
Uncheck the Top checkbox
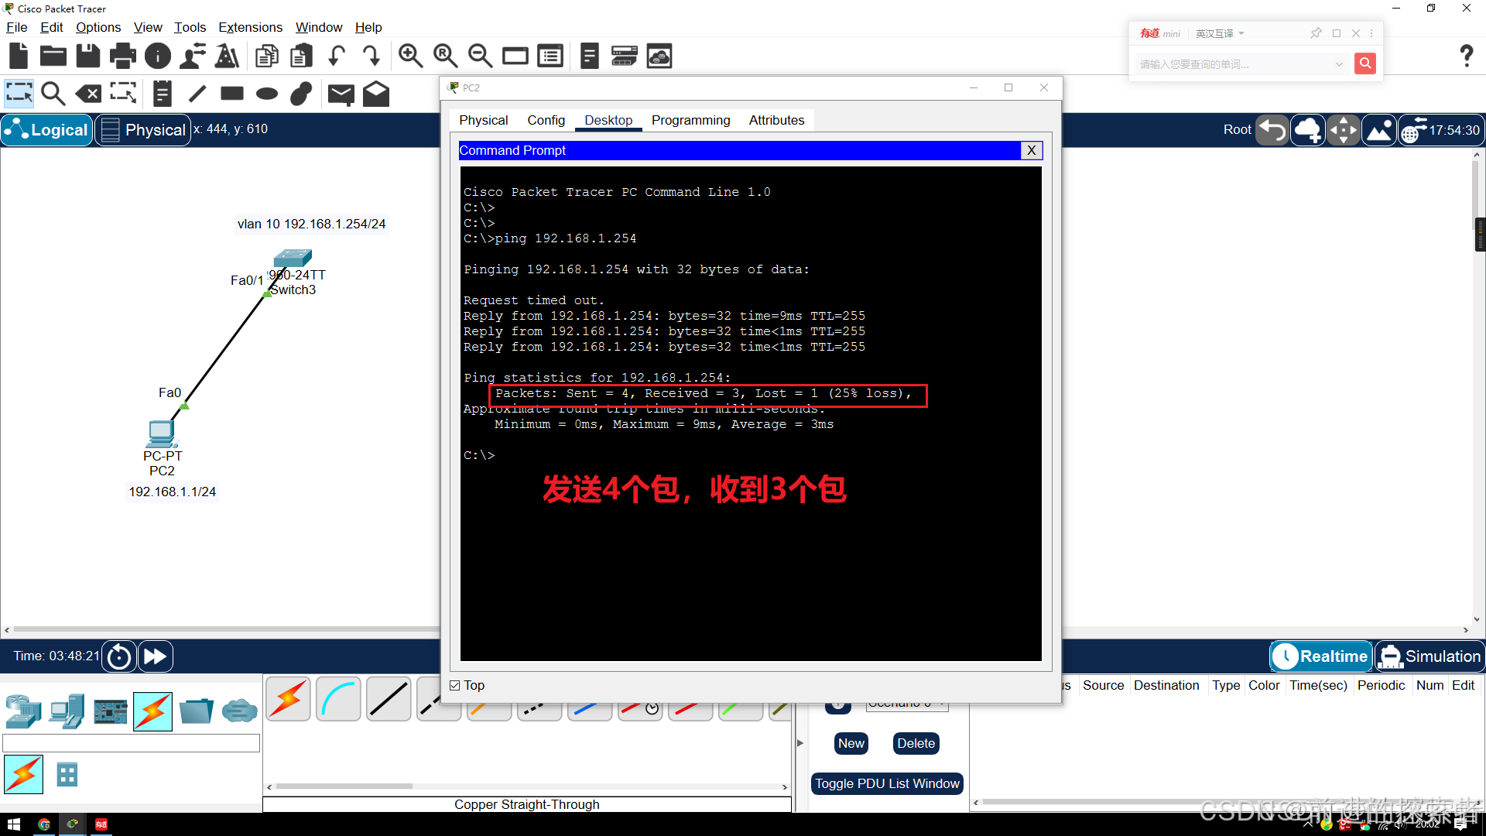455,685
